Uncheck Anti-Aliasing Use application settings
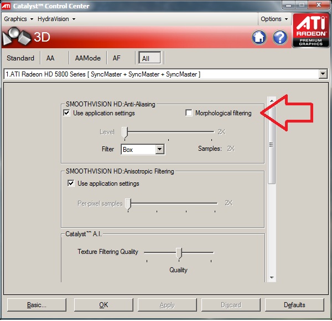Image resolution: width=332 pixels, height=321 pixels. click(x=67, y=113)
